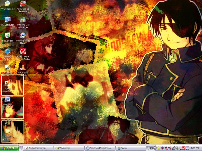Image resolution: width=202 pixels, height=151 pixels.
Task: Click the yellow security shield tray icon
Action: coord(159,148)
